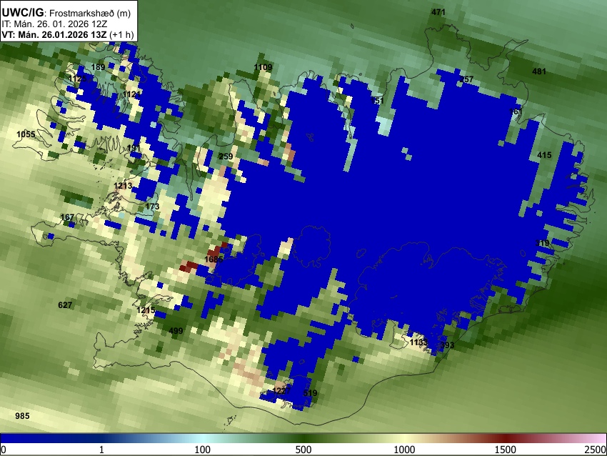Click the color scale label 1000
This screenshot has height=456, width=607.
pos(404,450)
